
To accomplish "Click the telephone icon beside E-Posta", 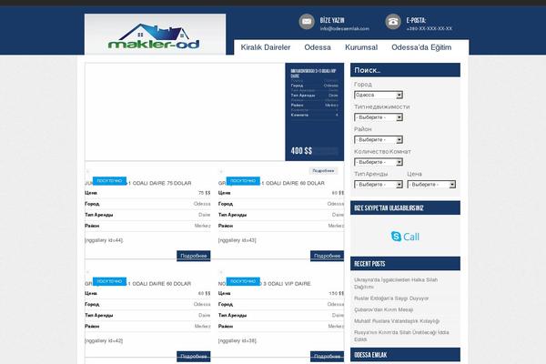I will coord(393,22).
